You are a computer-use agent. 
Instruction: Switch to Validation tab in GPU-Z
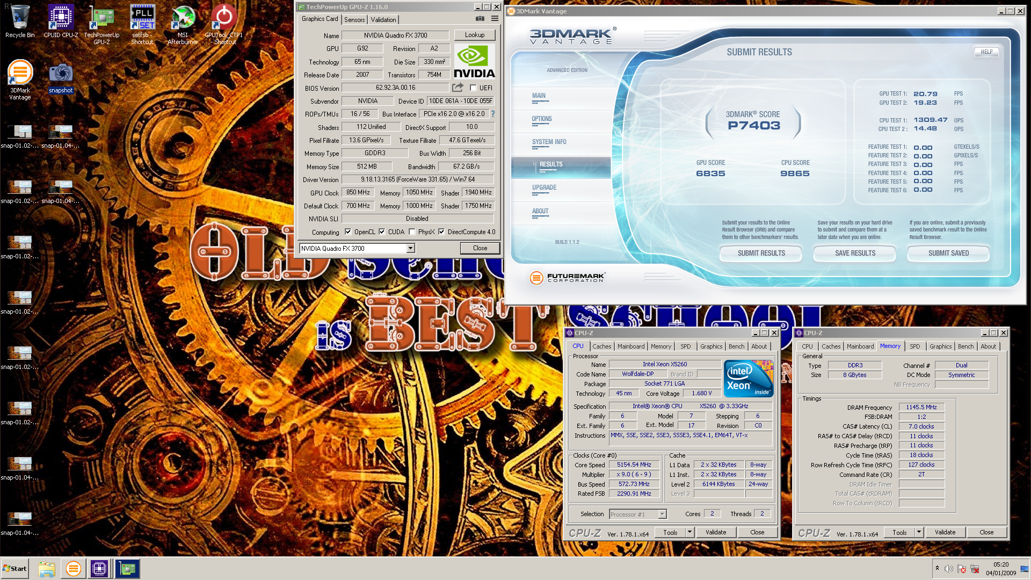[383, 19]
